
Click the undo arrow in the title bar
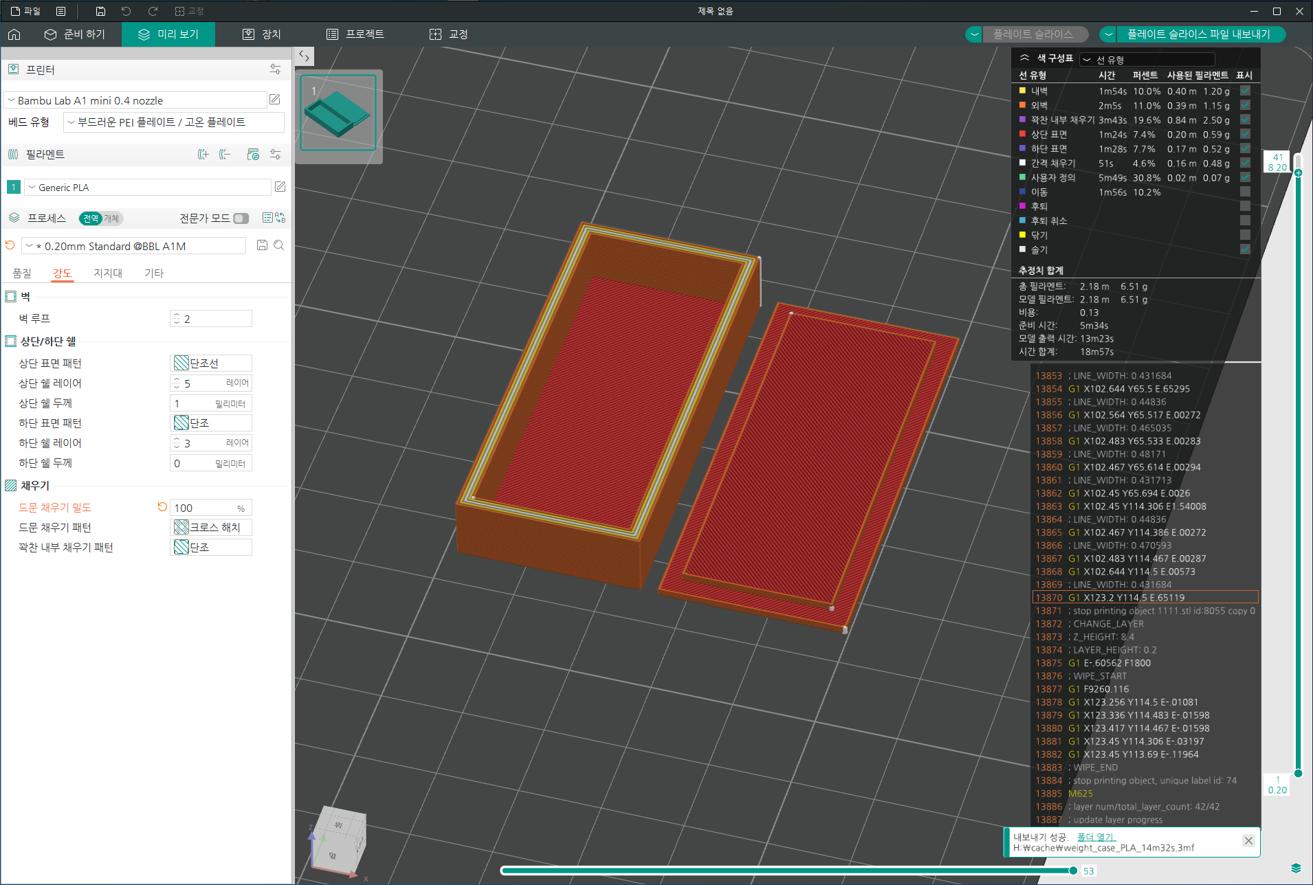126,11
